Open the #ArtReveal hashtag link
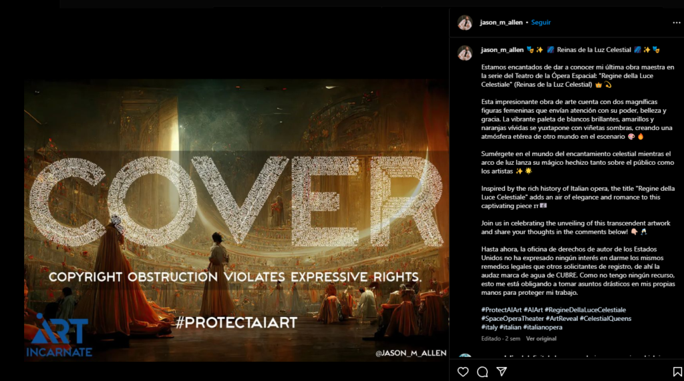 point(562,319)
